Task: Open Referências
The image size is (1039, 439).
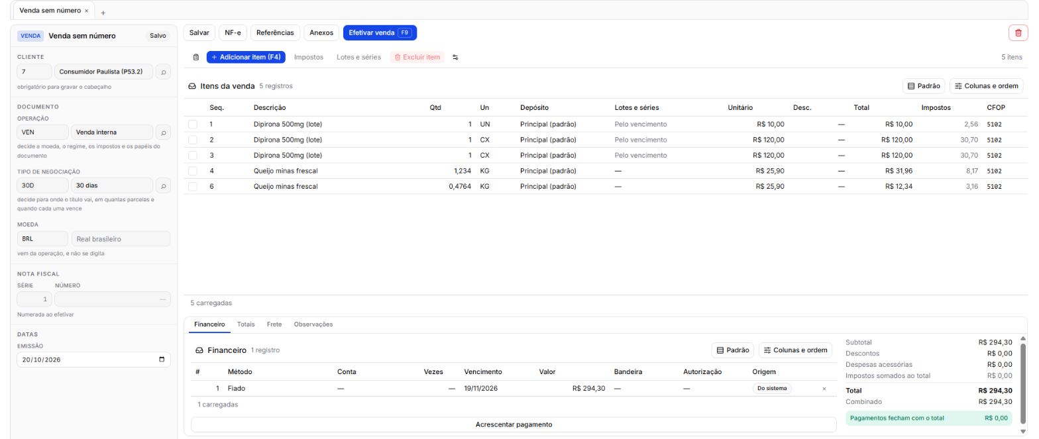Action: (276, 32)
